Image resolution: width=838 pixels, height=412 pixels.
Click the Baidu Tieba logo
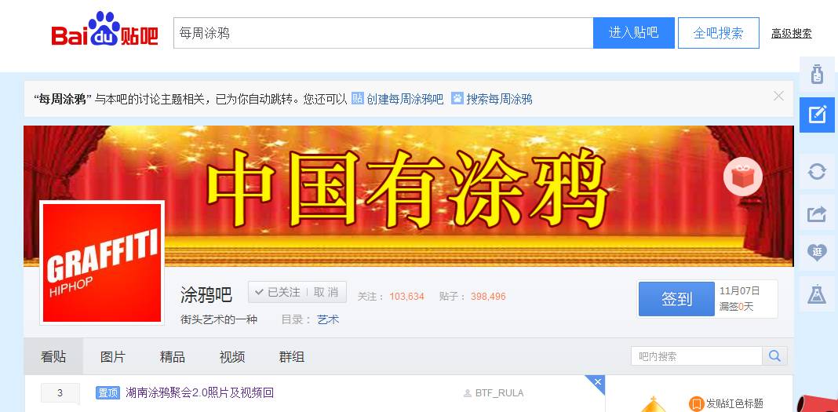[x=105, y=30]
